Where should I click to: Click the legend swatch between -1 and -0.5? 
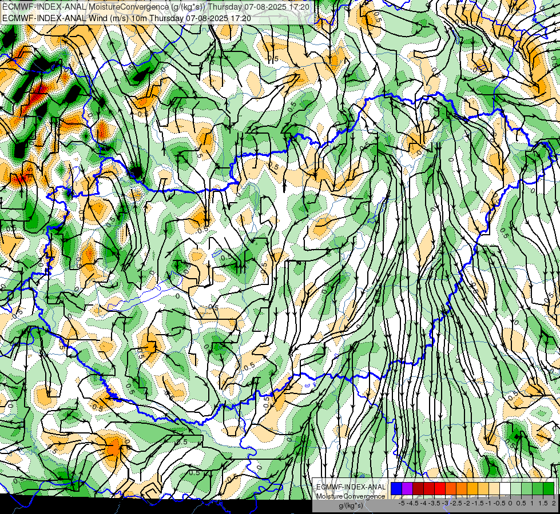494,489
